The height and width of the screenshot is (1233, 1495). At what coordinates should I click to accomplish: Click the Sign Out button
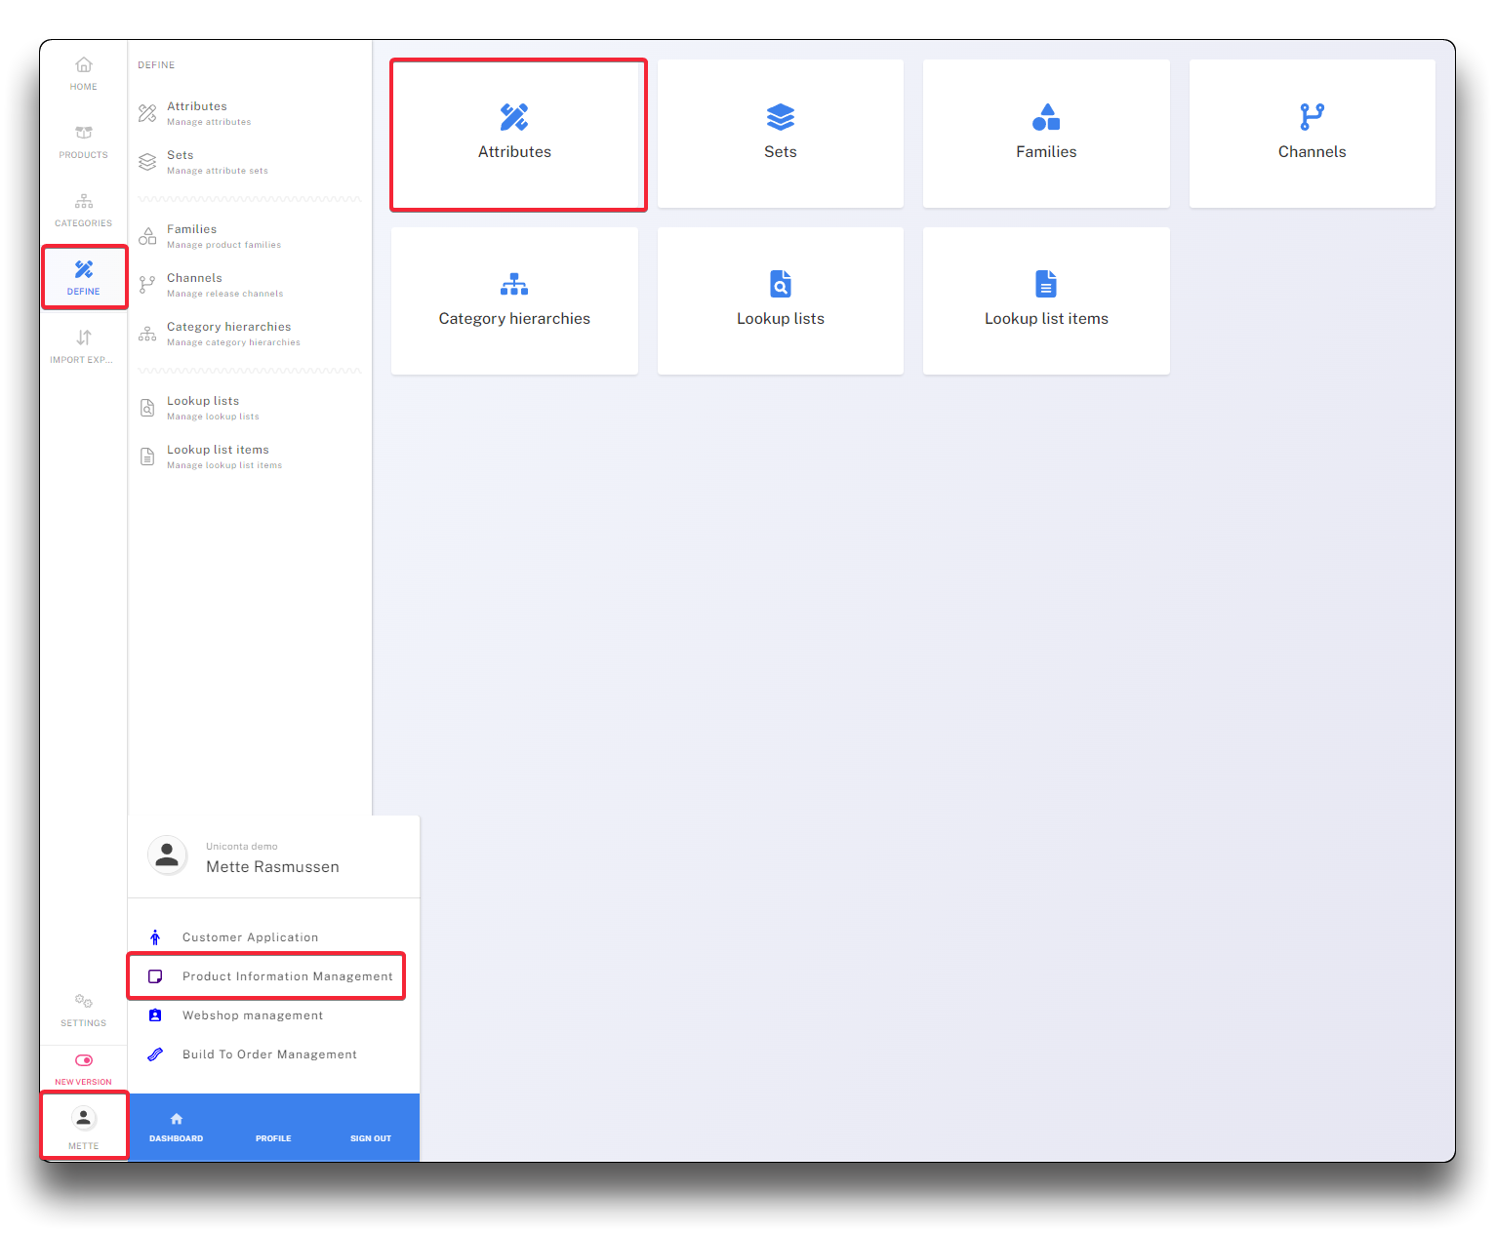pos(371,1138)
